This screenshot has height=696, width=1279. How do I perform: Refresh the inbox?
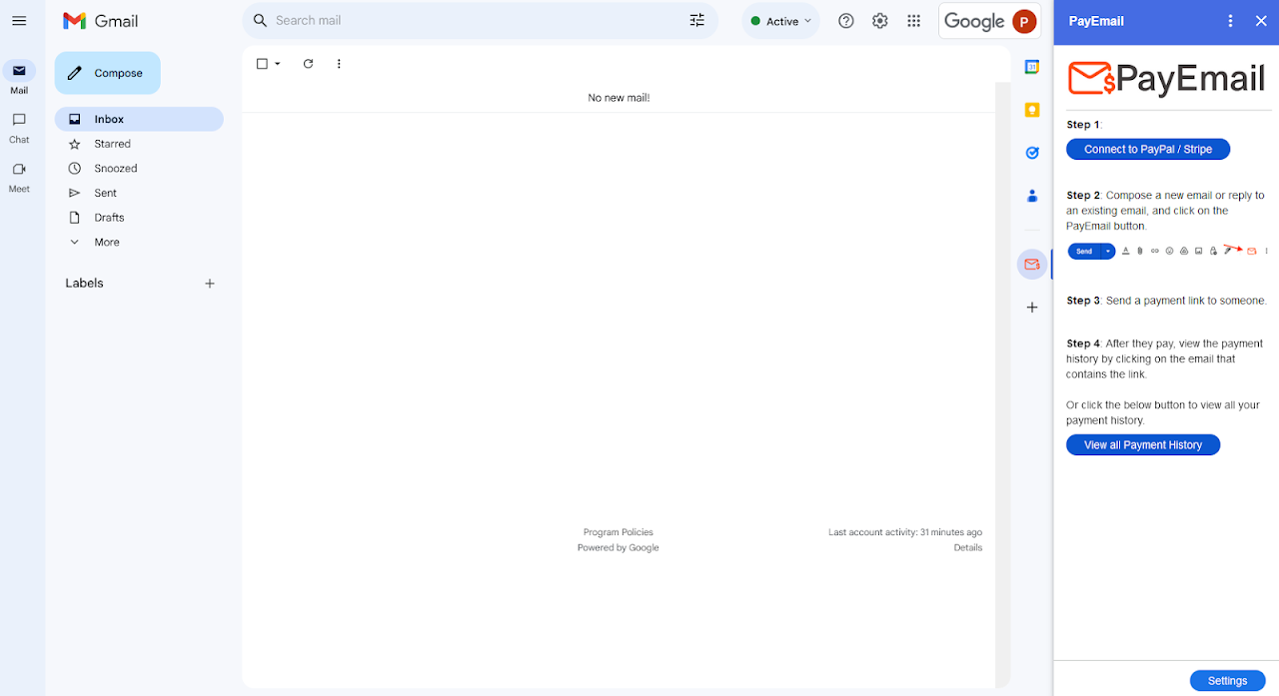tap(308, 64)
